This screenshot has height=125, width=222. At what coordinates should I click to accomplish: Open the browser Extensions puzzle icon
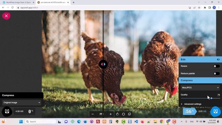click(x=205, y=8)
